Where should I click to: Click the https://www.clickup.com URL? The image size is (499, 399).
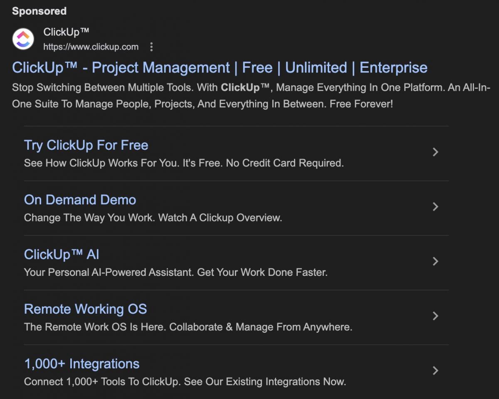(x=91, y=47)
